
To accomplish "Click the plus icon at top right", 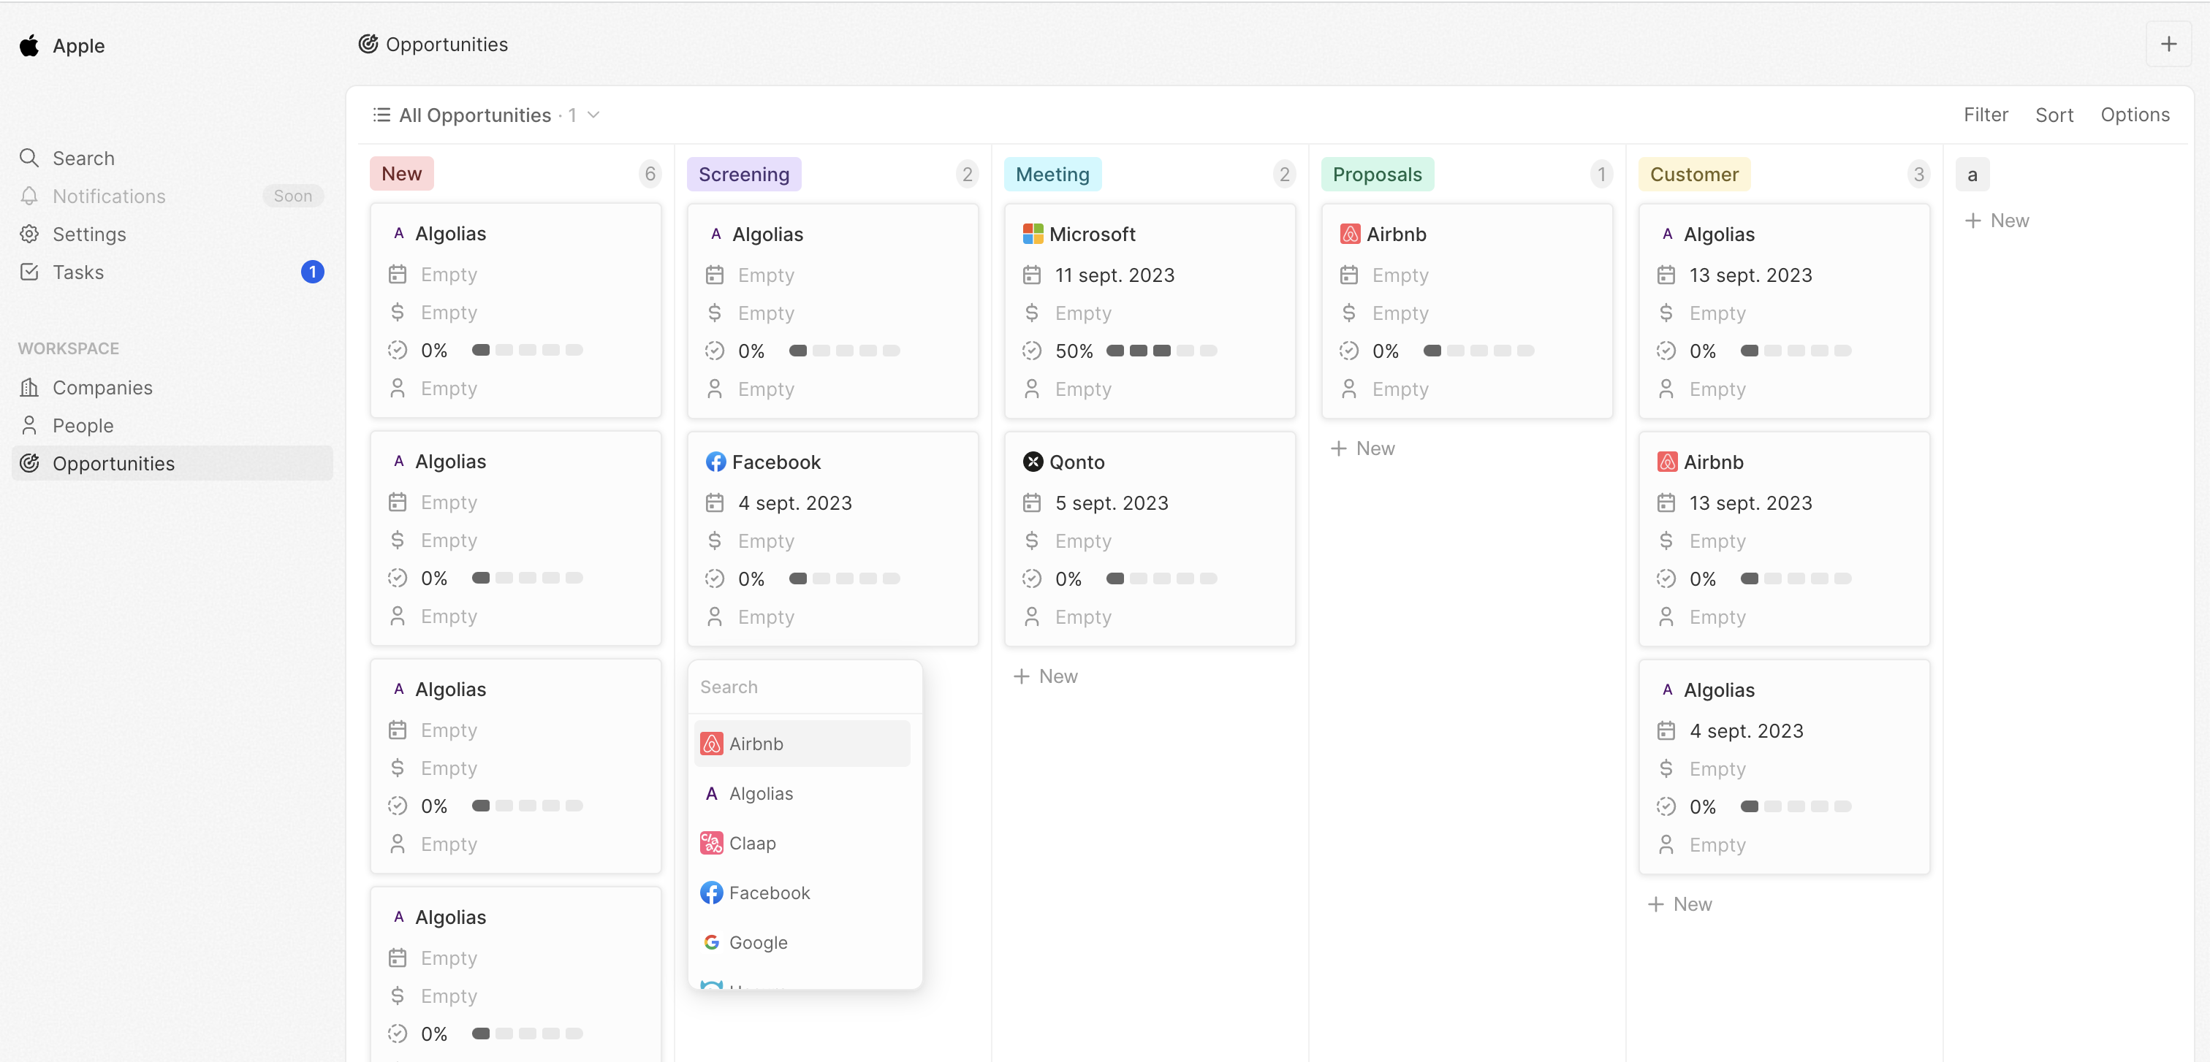I will tap(2168, 45).
